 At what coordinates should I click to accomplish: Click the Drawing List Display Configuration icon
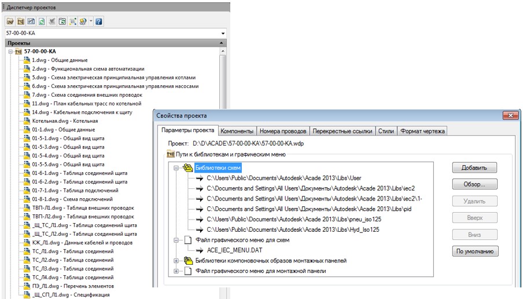pos(73,21)
